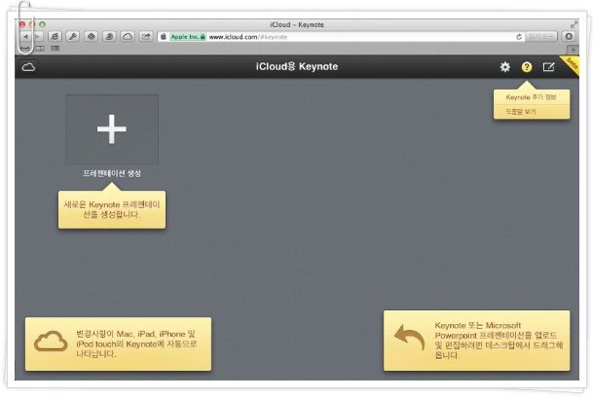Select the 'Keynote 추가 정보' menu entry
593x398 pixels.
point(531,97)
